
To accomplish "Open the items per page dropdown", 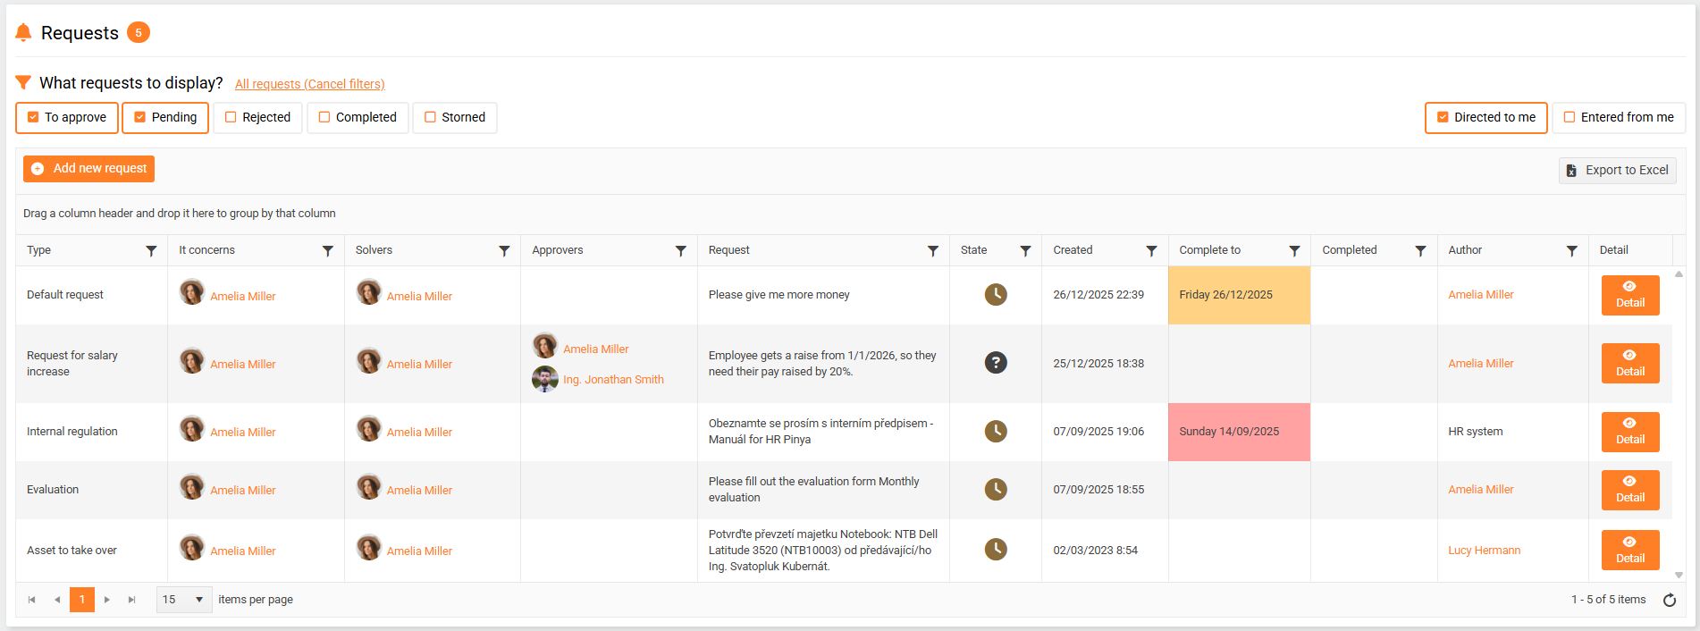I will (x=184, y=600).
